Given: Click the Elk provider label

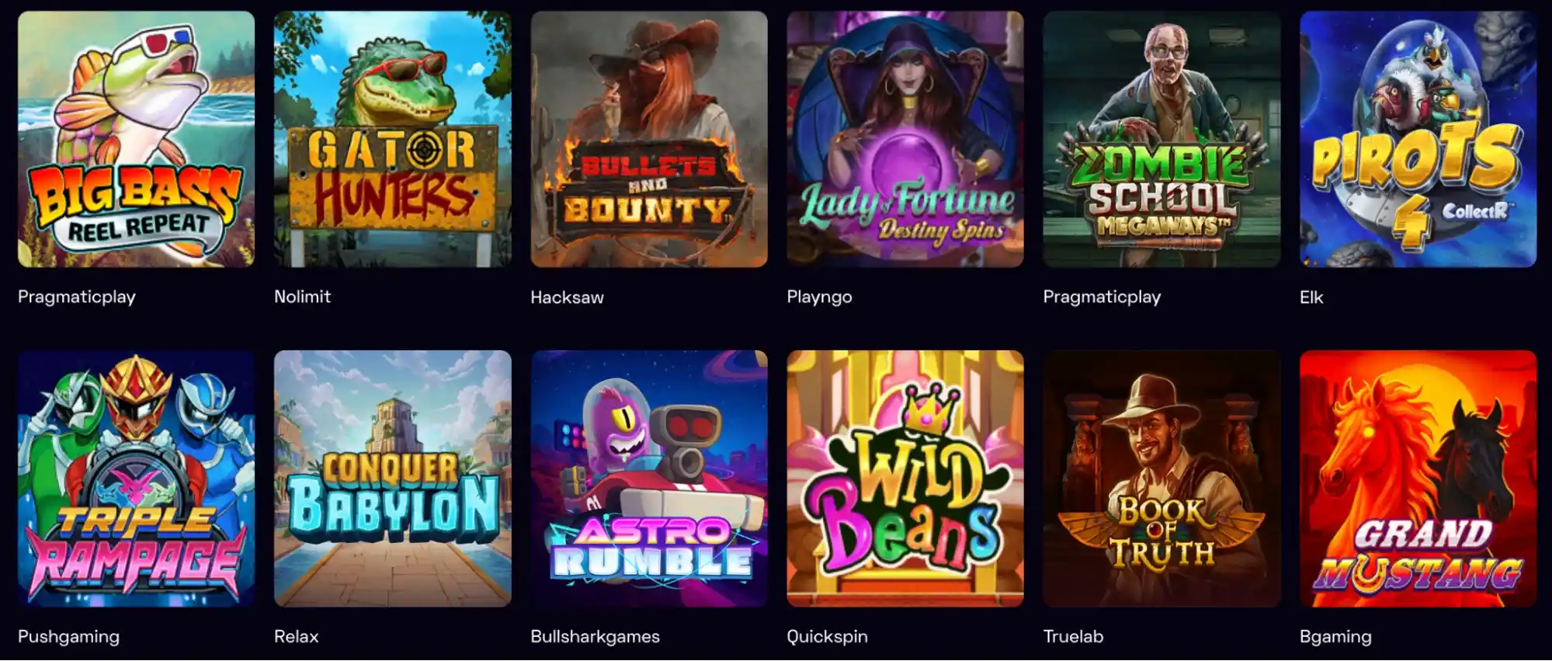Looking at the screenshot, I should pyautogui.click(x=1311, y=297).
